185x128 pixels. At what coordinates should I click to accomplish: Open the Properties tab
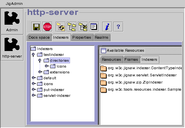(x=82, y=38)
